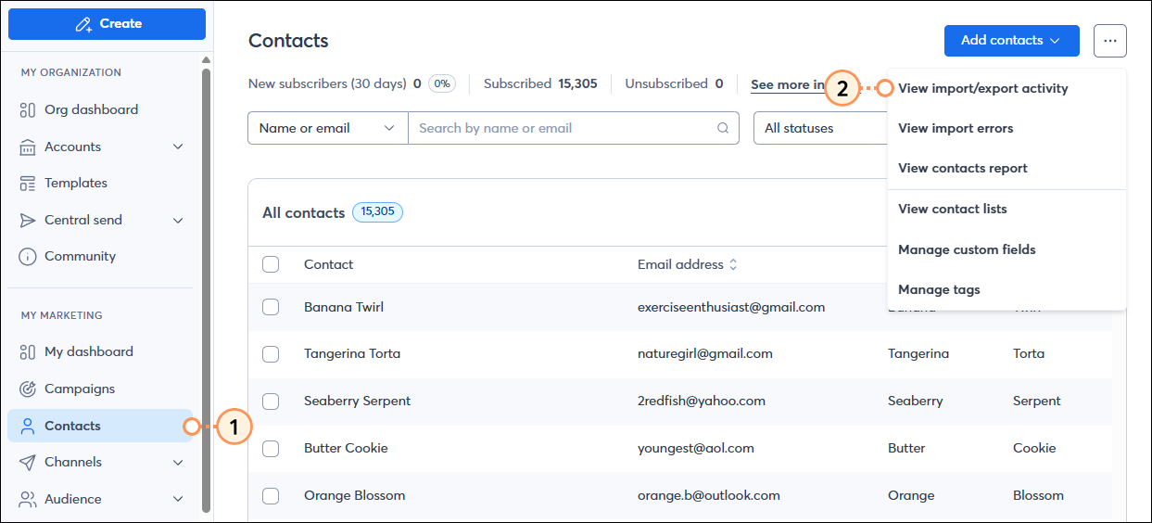
Task: Click the Search by name or email field
Action: (574, 128)
